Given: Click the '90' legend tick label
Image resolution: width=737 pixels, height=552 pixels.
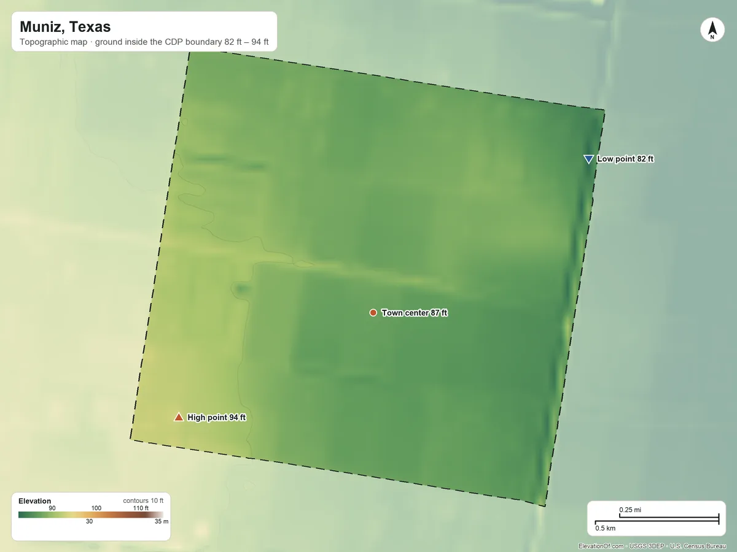Looking at the screenshot, I should coord(52,508).
